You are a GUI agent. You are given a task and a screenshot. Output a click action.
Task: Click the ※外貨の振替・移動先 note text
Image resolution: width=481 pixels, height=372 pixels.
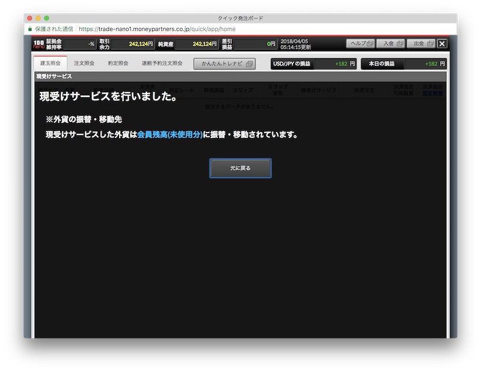pyautogui.click(x=84, y=119)
